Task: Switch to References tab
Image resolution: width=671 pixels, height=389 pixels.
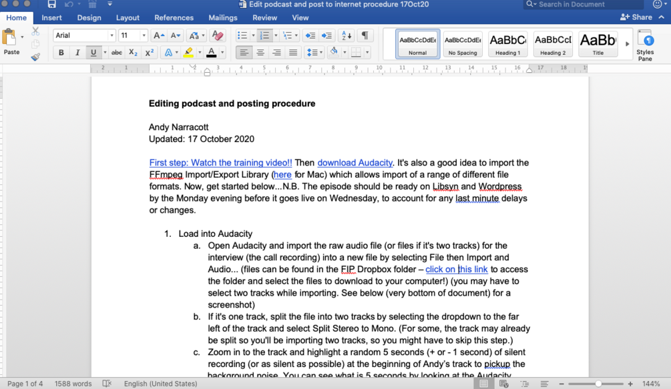Action: pos(174,17)
